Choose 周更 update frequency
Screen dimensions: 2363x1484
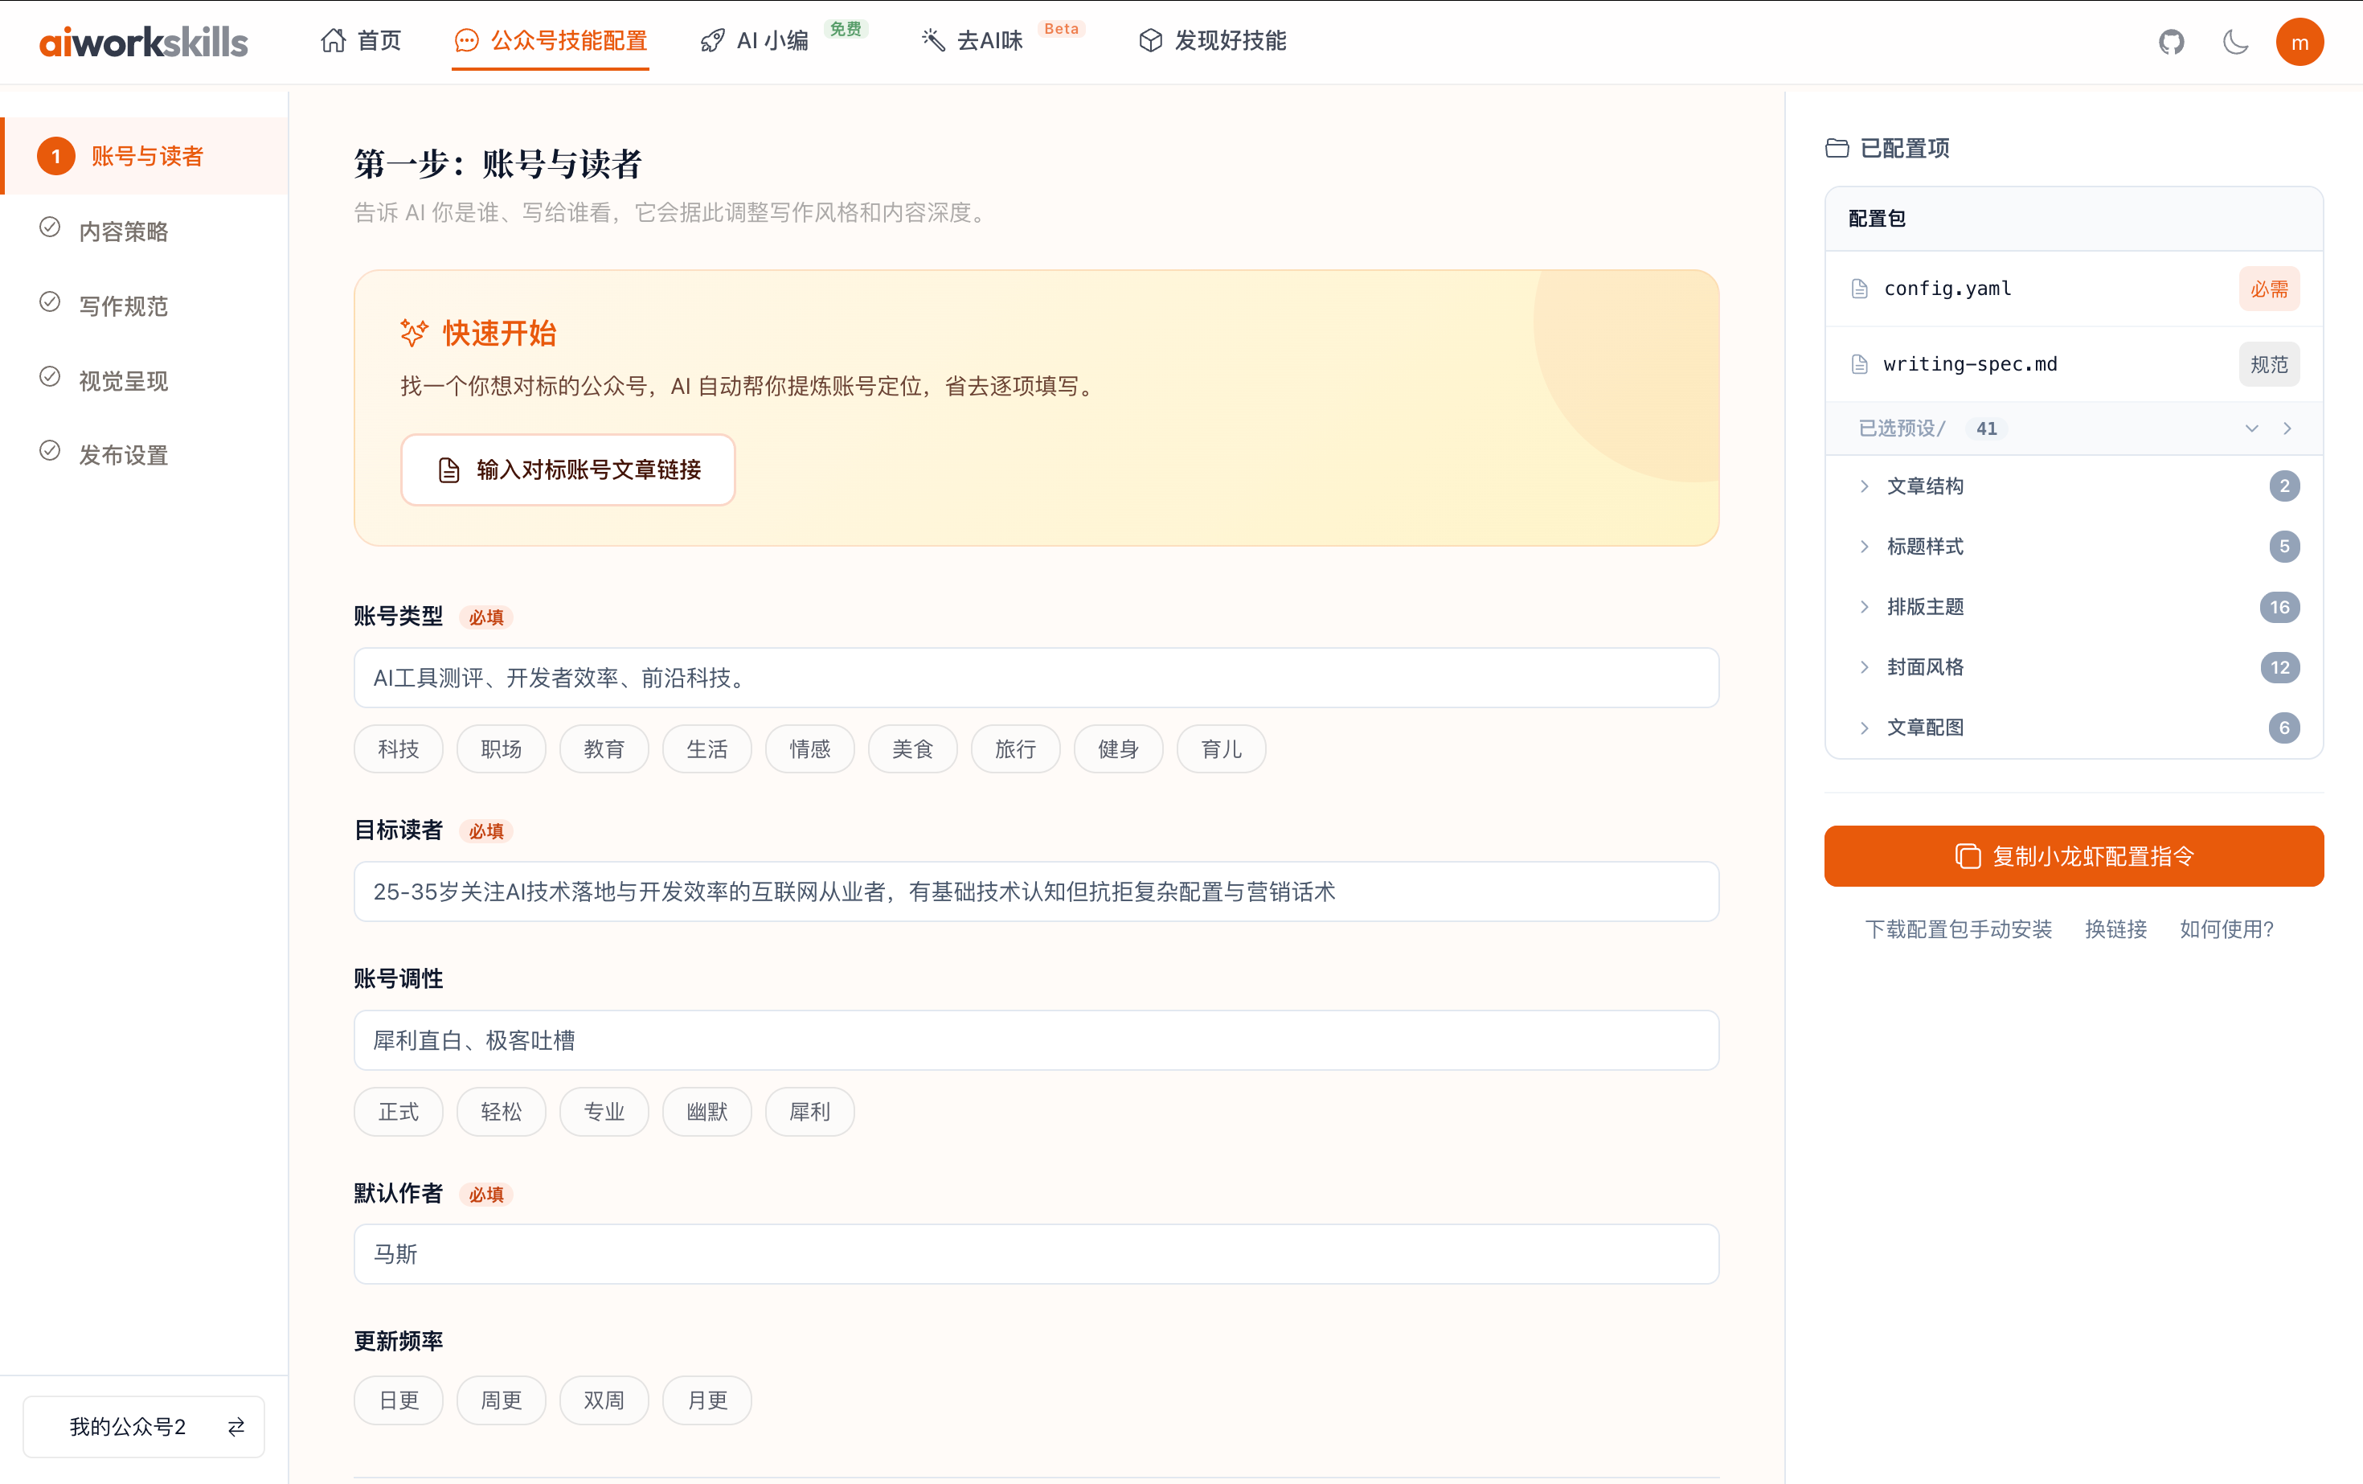point(502,1400)
